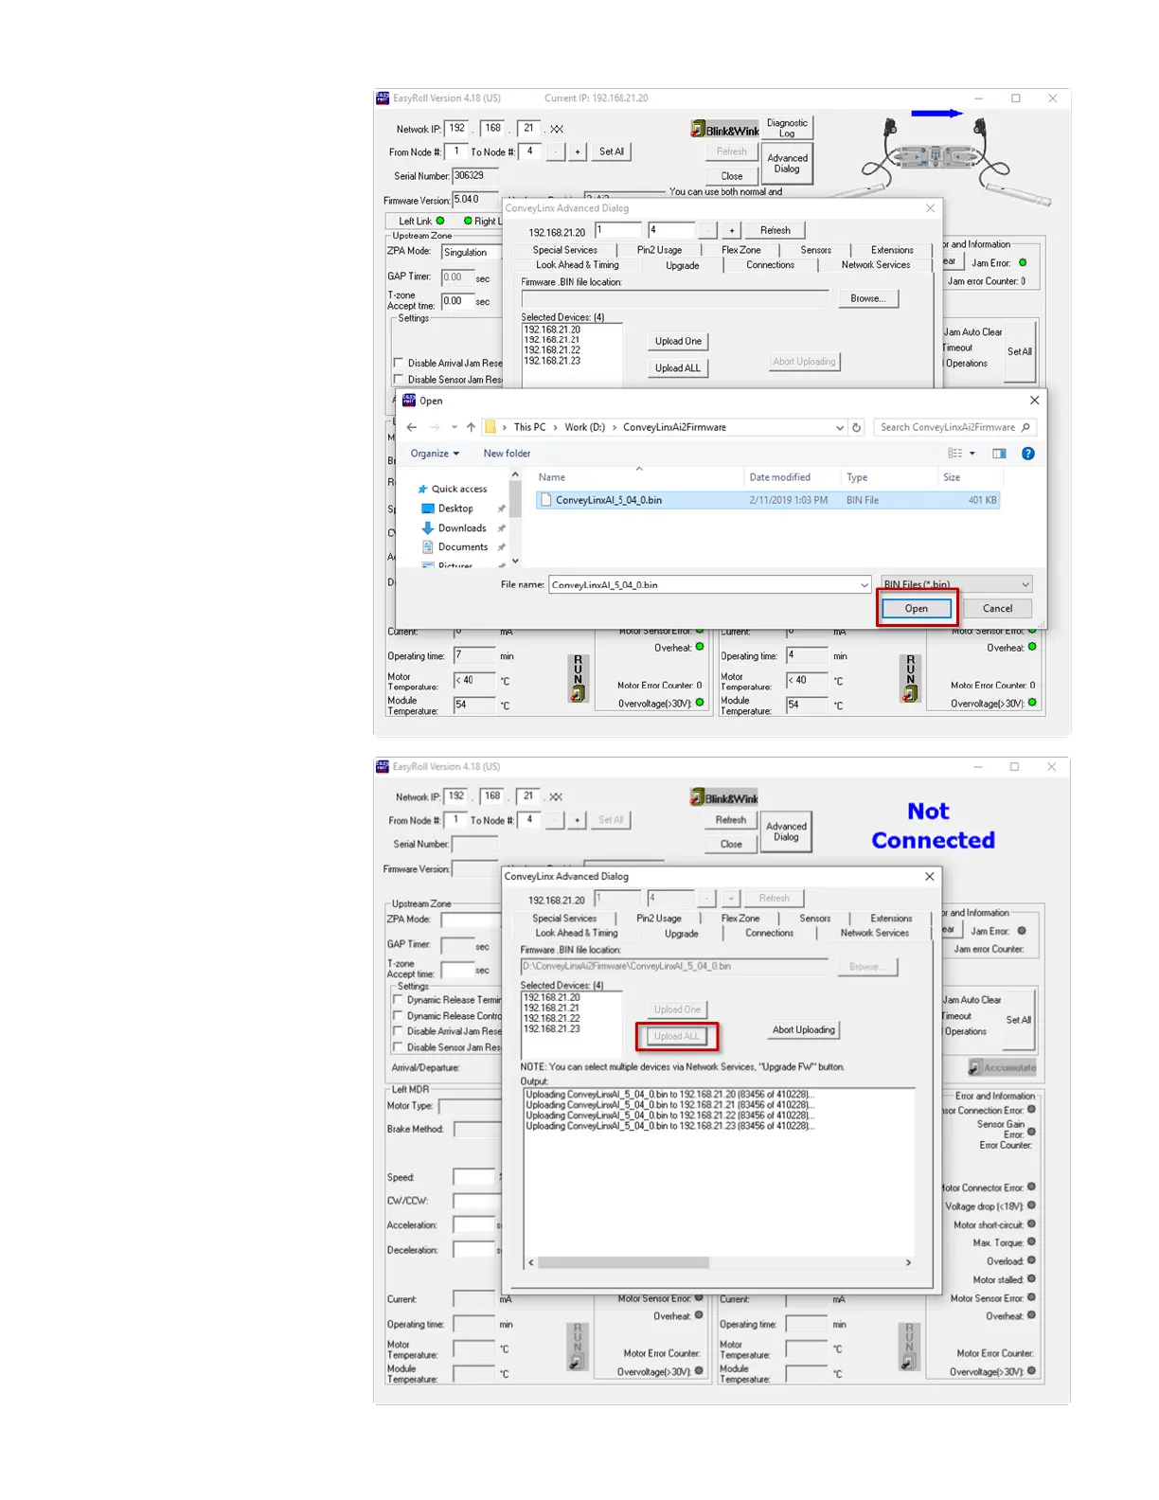Click conveyor module picture beside the blue arrow

click(936, 157)
